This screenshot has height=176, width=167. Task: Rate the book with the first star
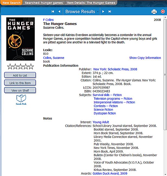pyautogui.click(x=10, y=66)
